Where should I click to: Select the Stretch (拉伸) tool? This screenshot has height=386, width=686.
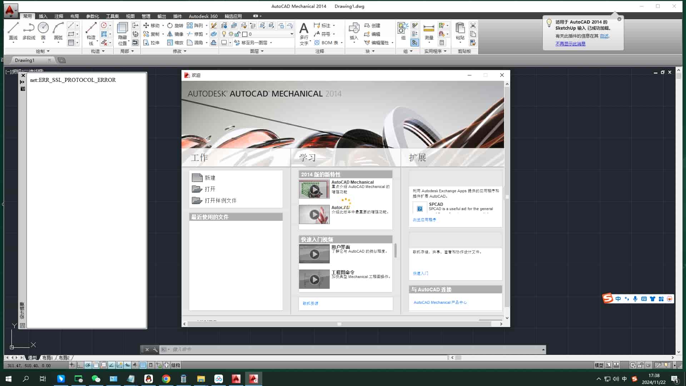pyautogui.click(x=152, y=43)
